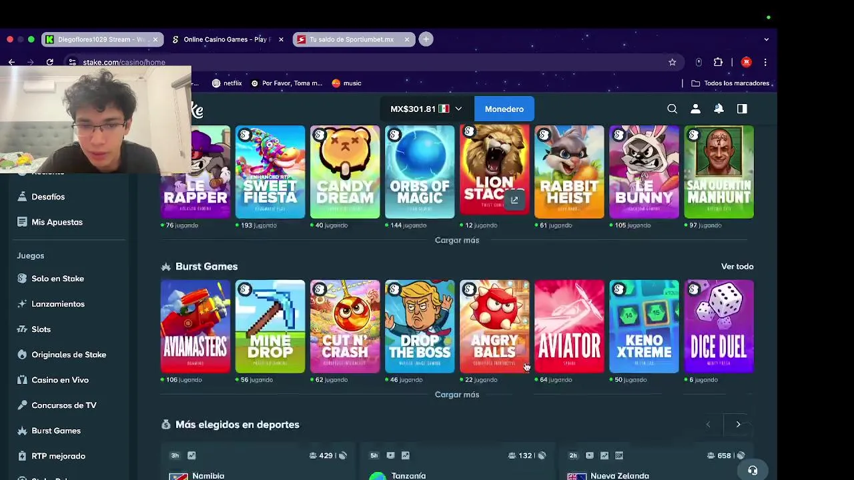Open Burst Games in the sidebar
This screenshot has width=854, height=480.
56,431
